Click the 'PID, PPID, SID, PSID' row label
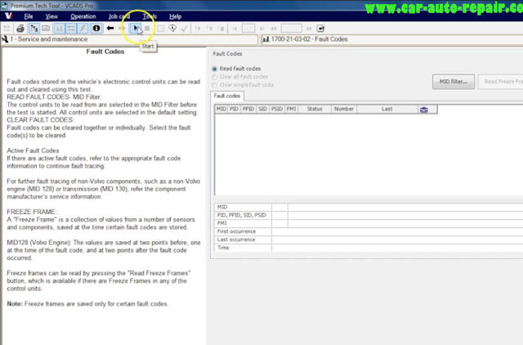Viewport: 523px width, 345px height. [x=242, y=215]
